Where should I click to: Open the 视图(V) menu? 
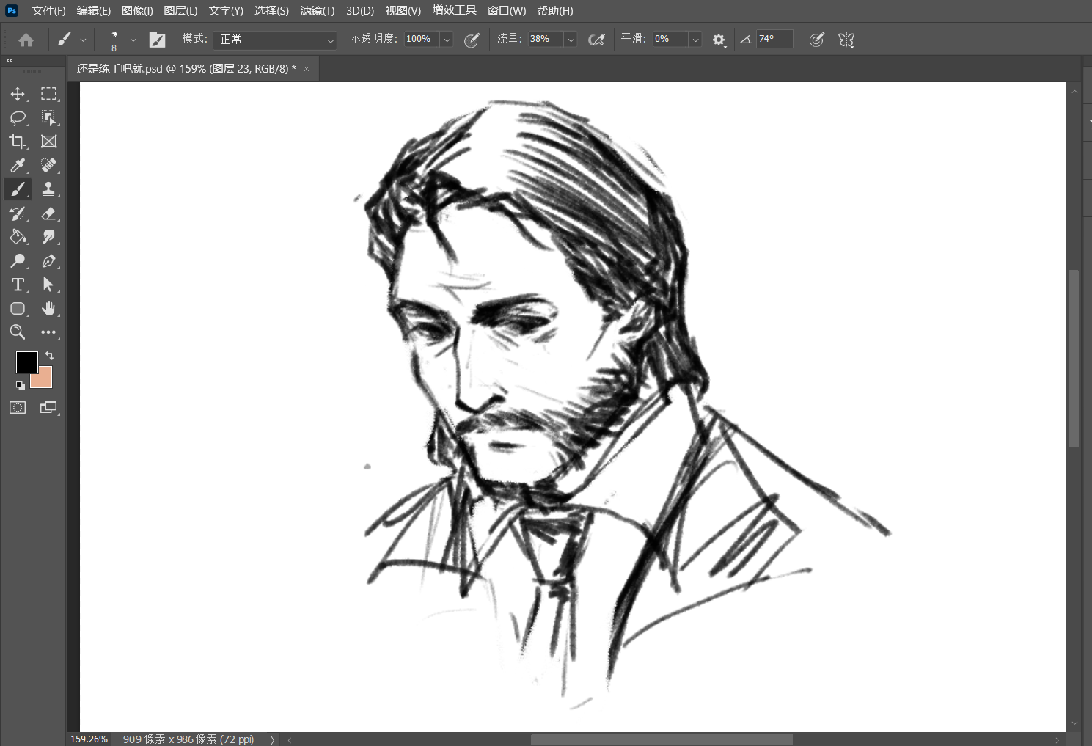403,11
